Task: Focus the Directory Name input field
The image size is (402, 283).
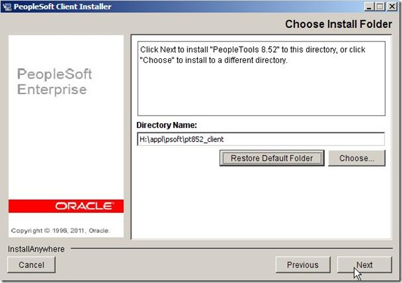Action: coord(261,139)
